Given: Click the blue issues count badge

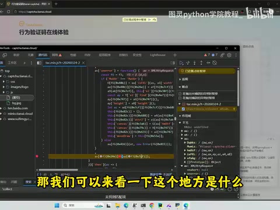Looking at the screenshot, I should click(x=215, y=55).
